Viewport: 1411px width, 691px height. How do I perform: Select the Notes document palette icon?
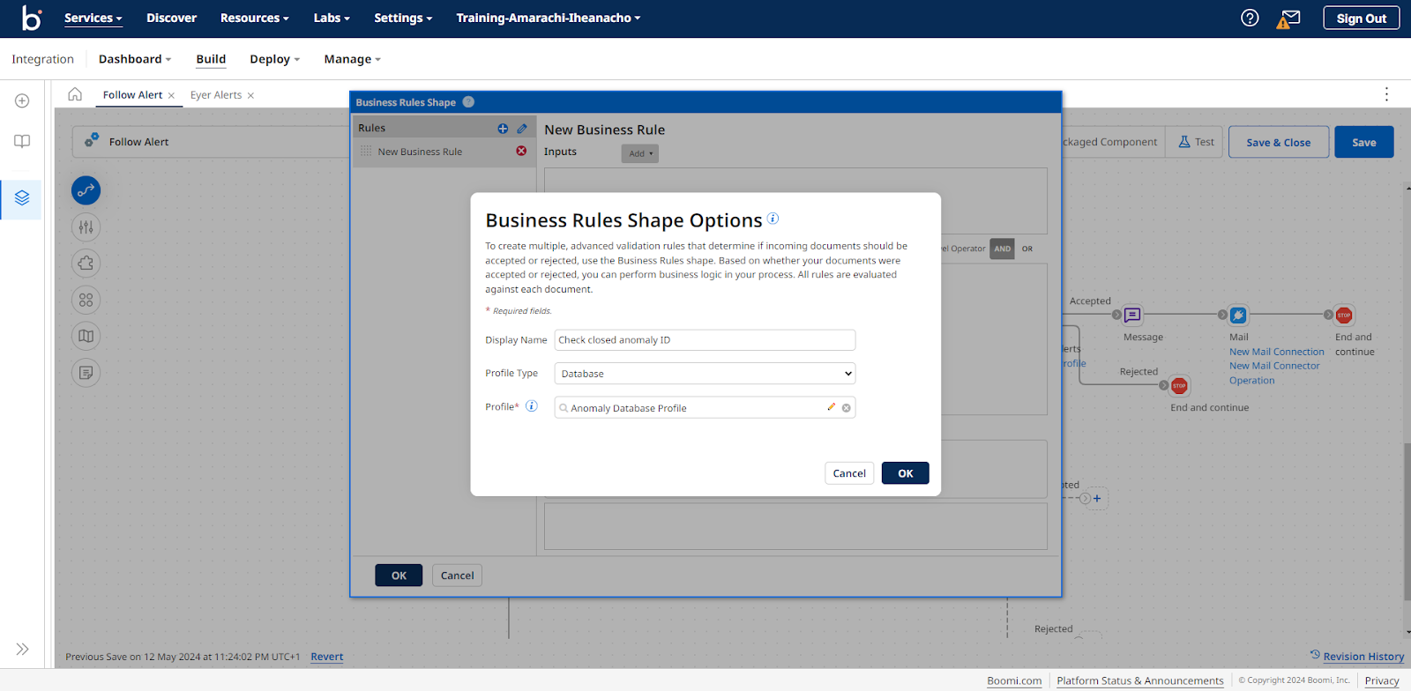coord(86,373)
